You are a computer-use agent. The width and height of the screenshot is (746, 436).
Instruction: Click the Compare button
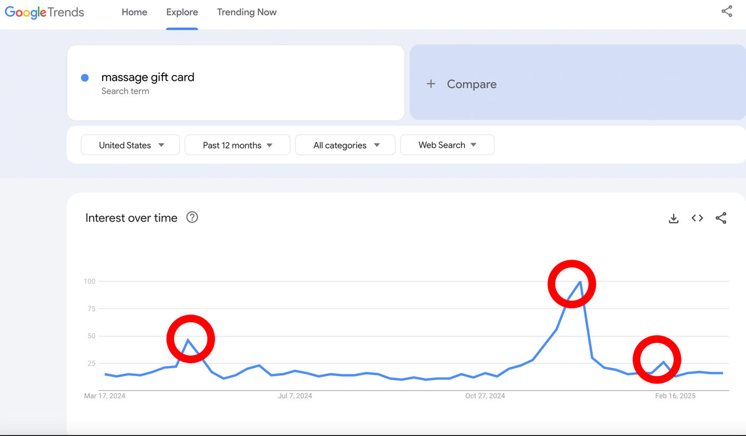[x=471, y=84]
